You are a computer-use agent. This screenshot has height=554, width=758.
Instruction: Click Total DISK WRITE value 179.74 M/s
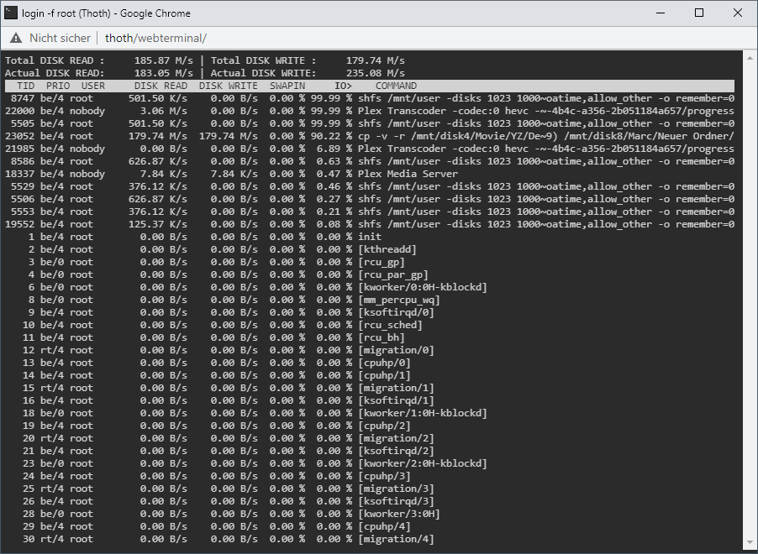375,61
